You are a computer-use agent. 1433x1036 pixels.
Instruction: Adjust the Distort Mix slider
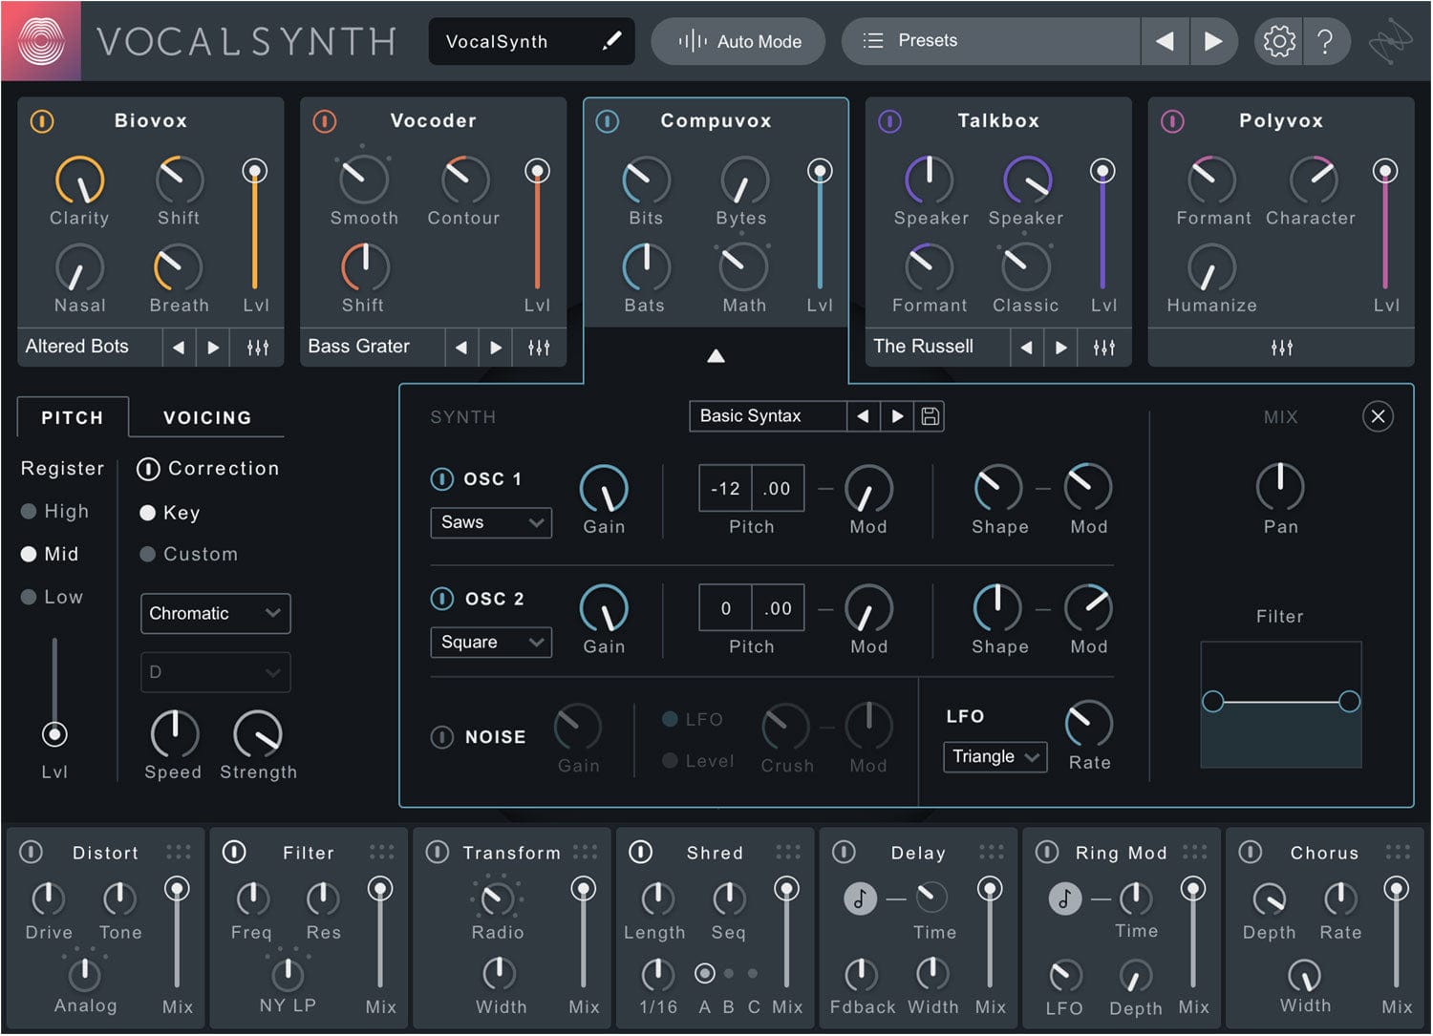pos(177,934)
